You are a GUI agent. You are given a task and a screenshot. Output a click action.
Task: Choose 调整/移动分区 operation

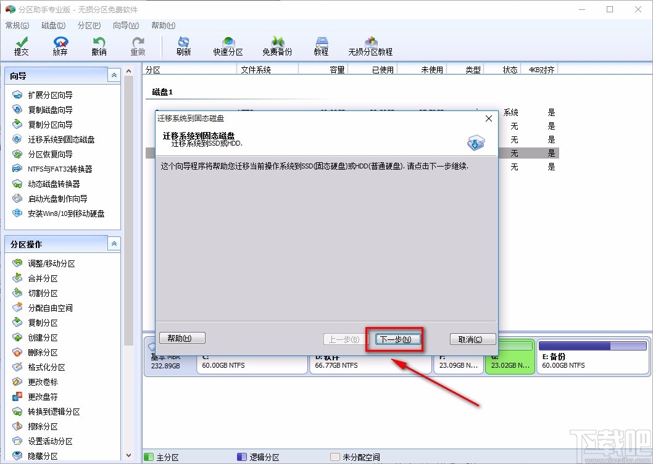pos(44,263)
